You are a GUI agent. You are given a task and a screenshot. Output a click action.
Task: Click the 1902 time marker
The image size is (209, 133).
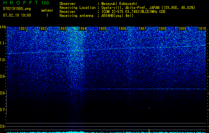tap(43, 29)
